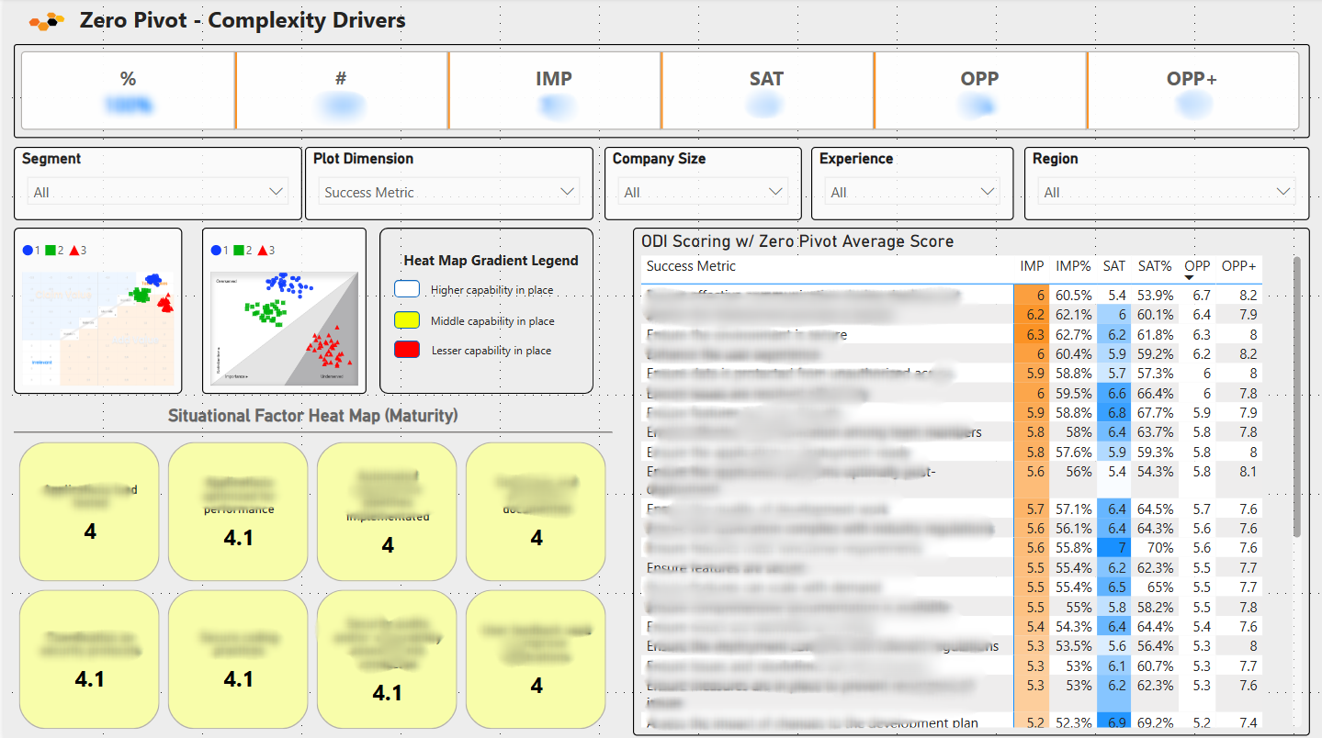
Task: Click the 69.2% SAT% cell
Action: click(x=1156, y=722)
